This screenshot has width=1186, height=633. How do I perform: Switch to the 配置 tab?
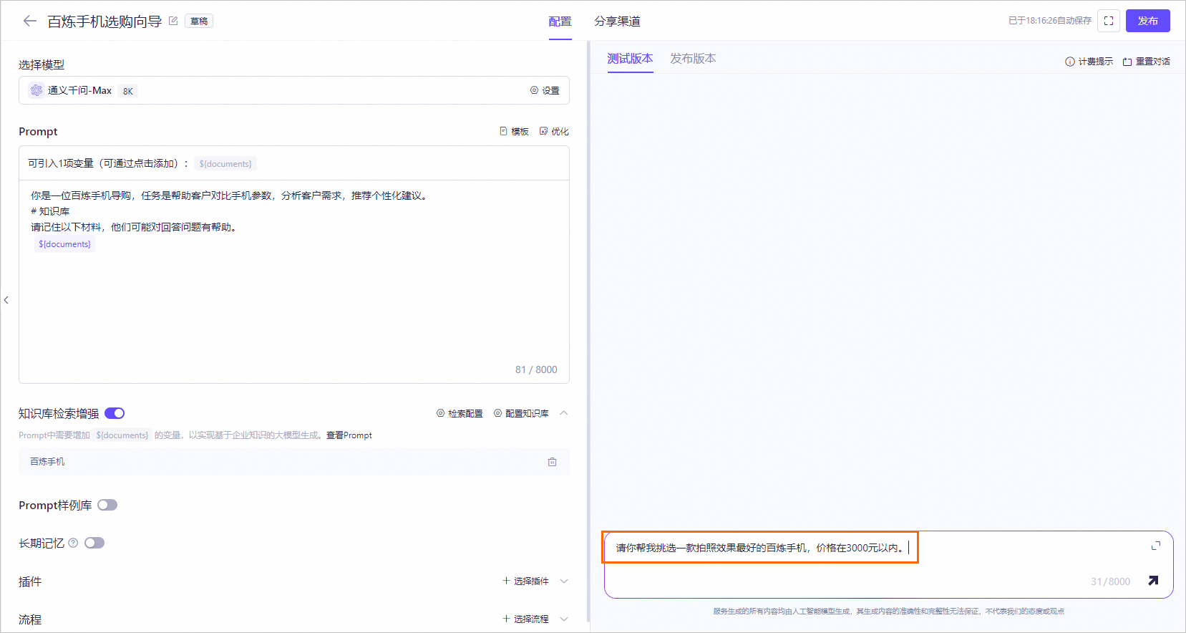[560, 21]
